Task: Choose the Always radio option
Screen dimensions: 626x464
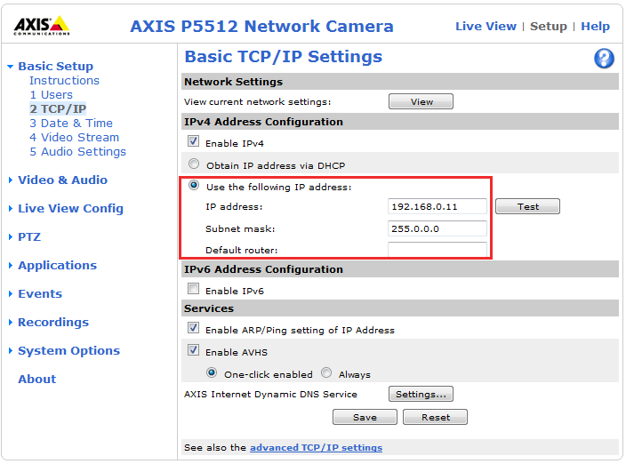Action: 326,373
